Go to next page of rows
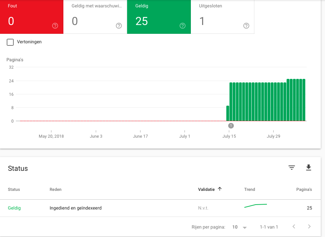 tap(309, 226)
